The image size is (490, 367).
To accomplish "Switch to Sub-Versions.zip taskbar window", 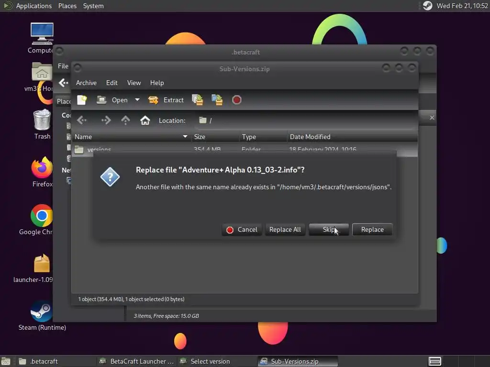I will click(x=298, y=361).
